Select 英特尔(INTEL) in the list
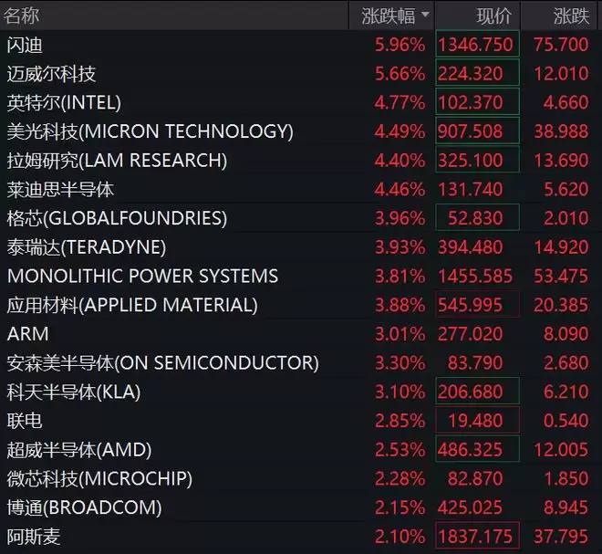Image resolution: width=602 pixels, height=554 pixels. point(301,102)
